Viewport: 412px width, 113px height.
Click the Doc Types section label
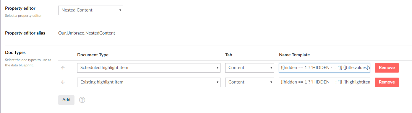(x=15, y=53)
